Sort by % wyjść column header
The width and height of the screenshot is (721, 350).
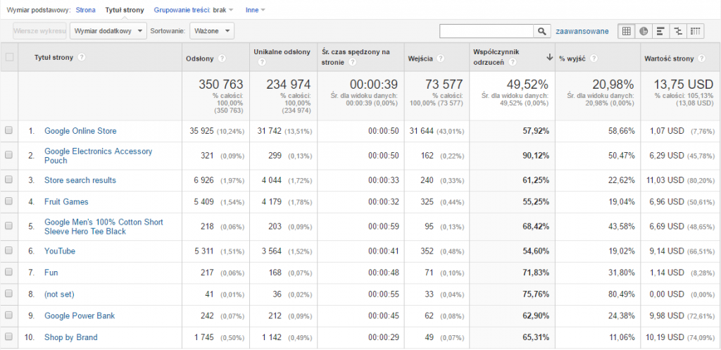pos(572,58)
